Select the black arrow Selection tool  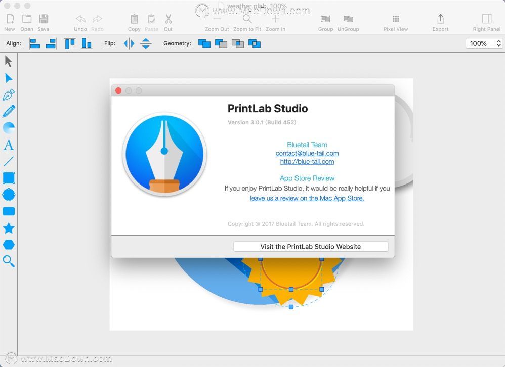click(x=9, y=62)
